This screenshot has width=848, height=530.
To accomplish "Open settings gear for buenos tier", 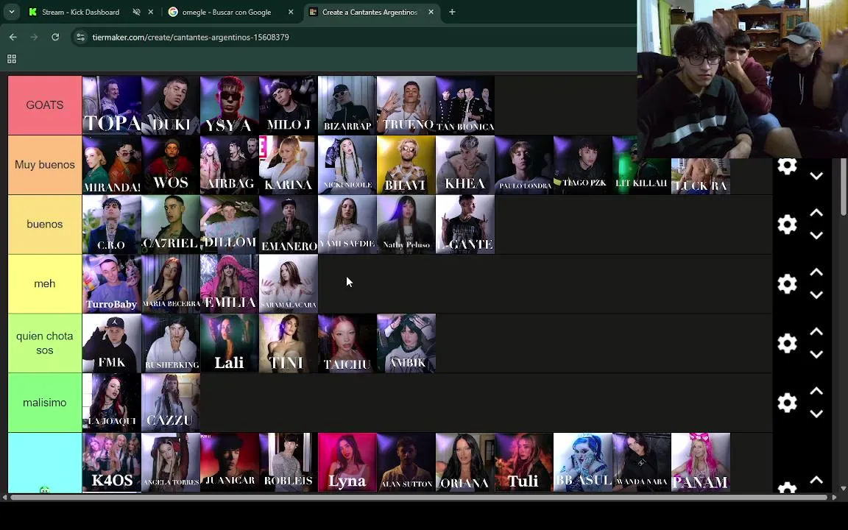I will click(x=787, y=225).
